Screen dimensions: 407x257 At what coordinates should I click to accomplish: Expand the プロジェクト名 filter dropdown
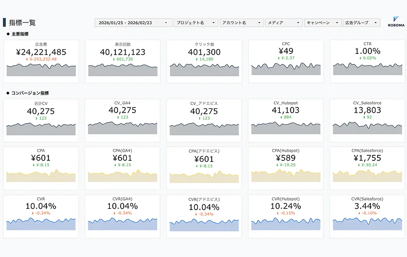click(196, 23)
